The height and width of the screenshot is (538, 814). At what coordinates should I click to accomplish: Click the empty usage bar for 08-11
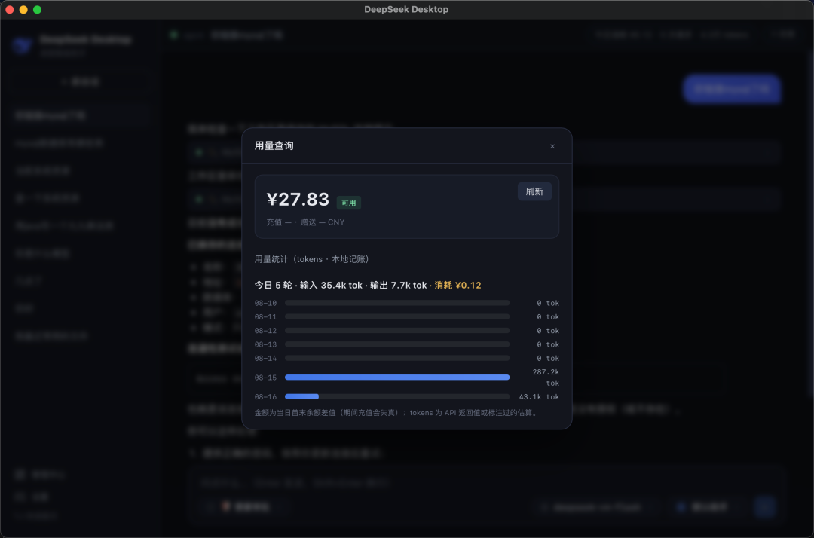click(397, 316)
